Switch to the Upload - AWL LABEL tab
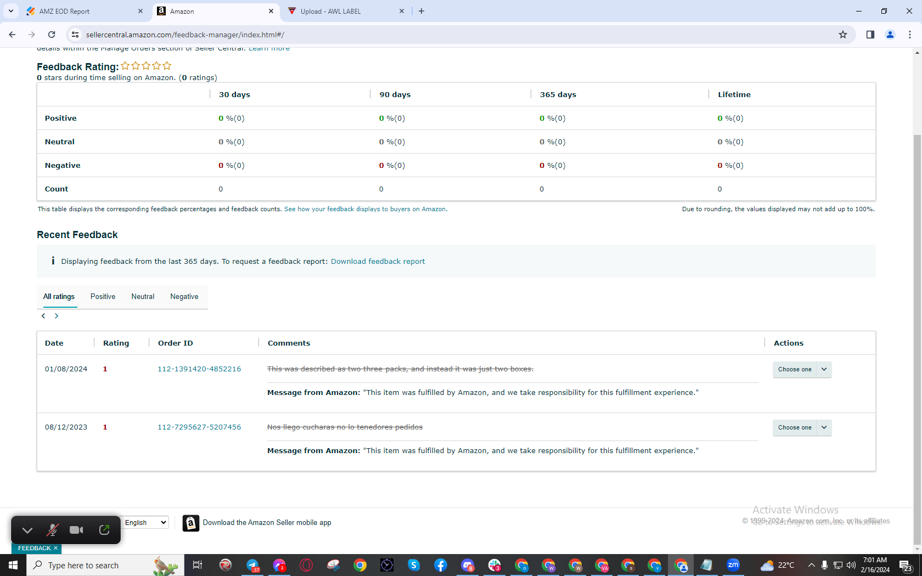922x576 pixels. pyautogui.click(x=346, y=11)
